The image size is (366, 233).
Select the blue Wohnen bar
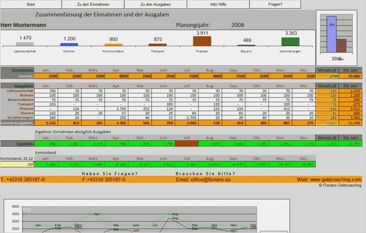click(x=69, y=45)
